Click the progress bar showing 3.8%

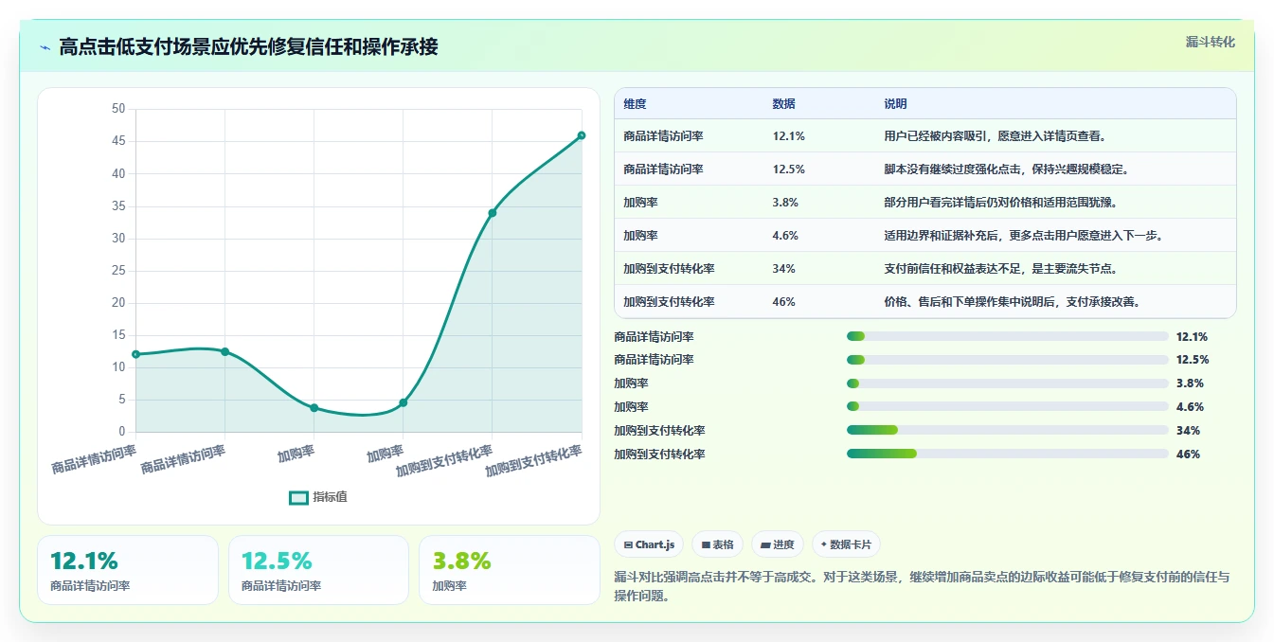[x=1008, y=383]
